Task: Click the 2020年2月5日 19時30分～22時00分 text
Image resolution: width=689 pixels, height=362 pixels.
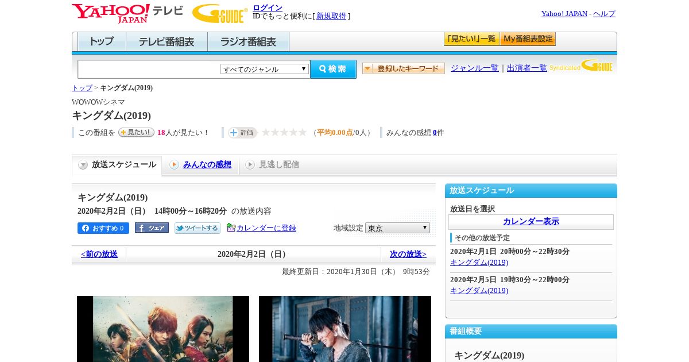Action: coord(510,280)
